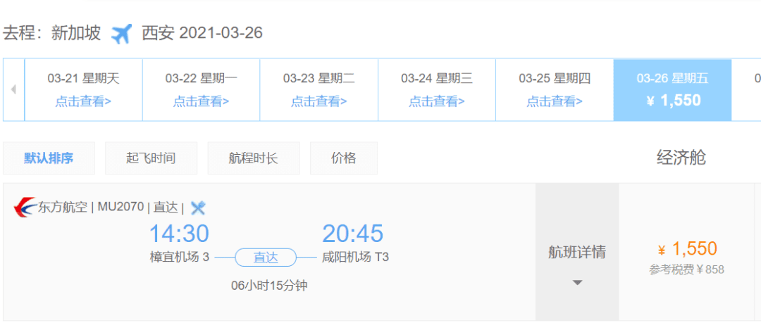Image resolution: width=761 pixels, height=330 pixels.
Task: View fares via 点击查看 under 03-24
Action: tap(437, 101)
